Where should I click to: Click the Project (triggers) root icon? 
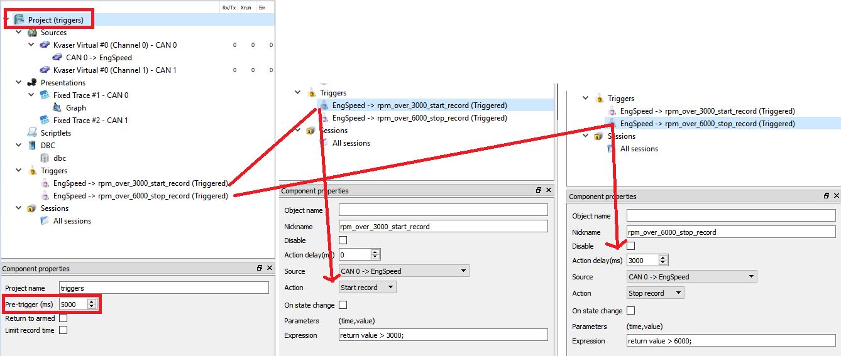(x=19, y=20)
